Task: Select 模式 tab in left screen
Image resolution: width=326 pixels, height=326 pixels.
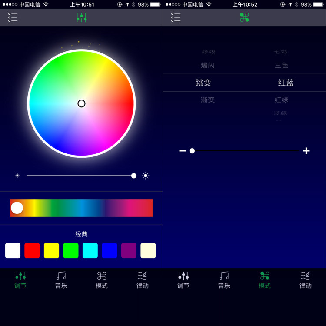Action: pos(102,280)
